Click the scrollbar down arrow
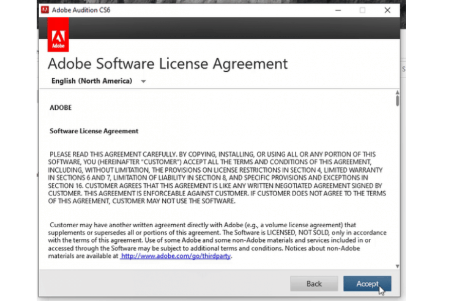 coord(397,266)
